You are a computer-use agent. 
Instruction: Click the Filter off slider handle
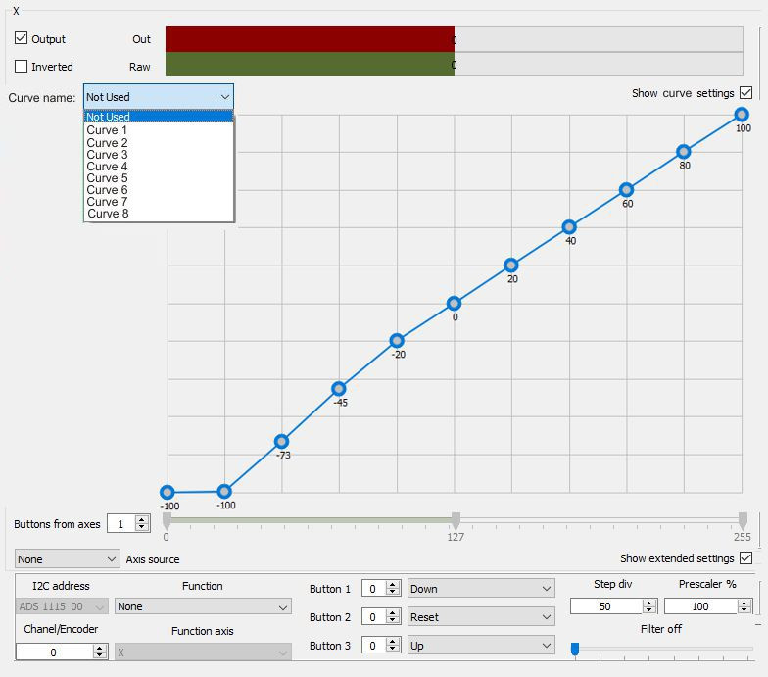point(575,649)
